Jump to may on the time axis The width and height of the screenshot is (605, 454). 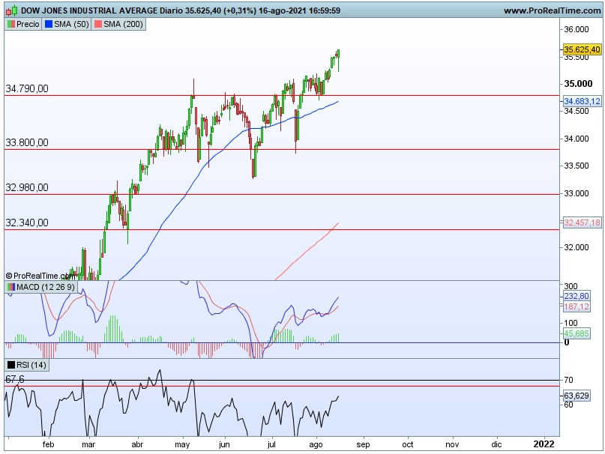coord(182,444)
